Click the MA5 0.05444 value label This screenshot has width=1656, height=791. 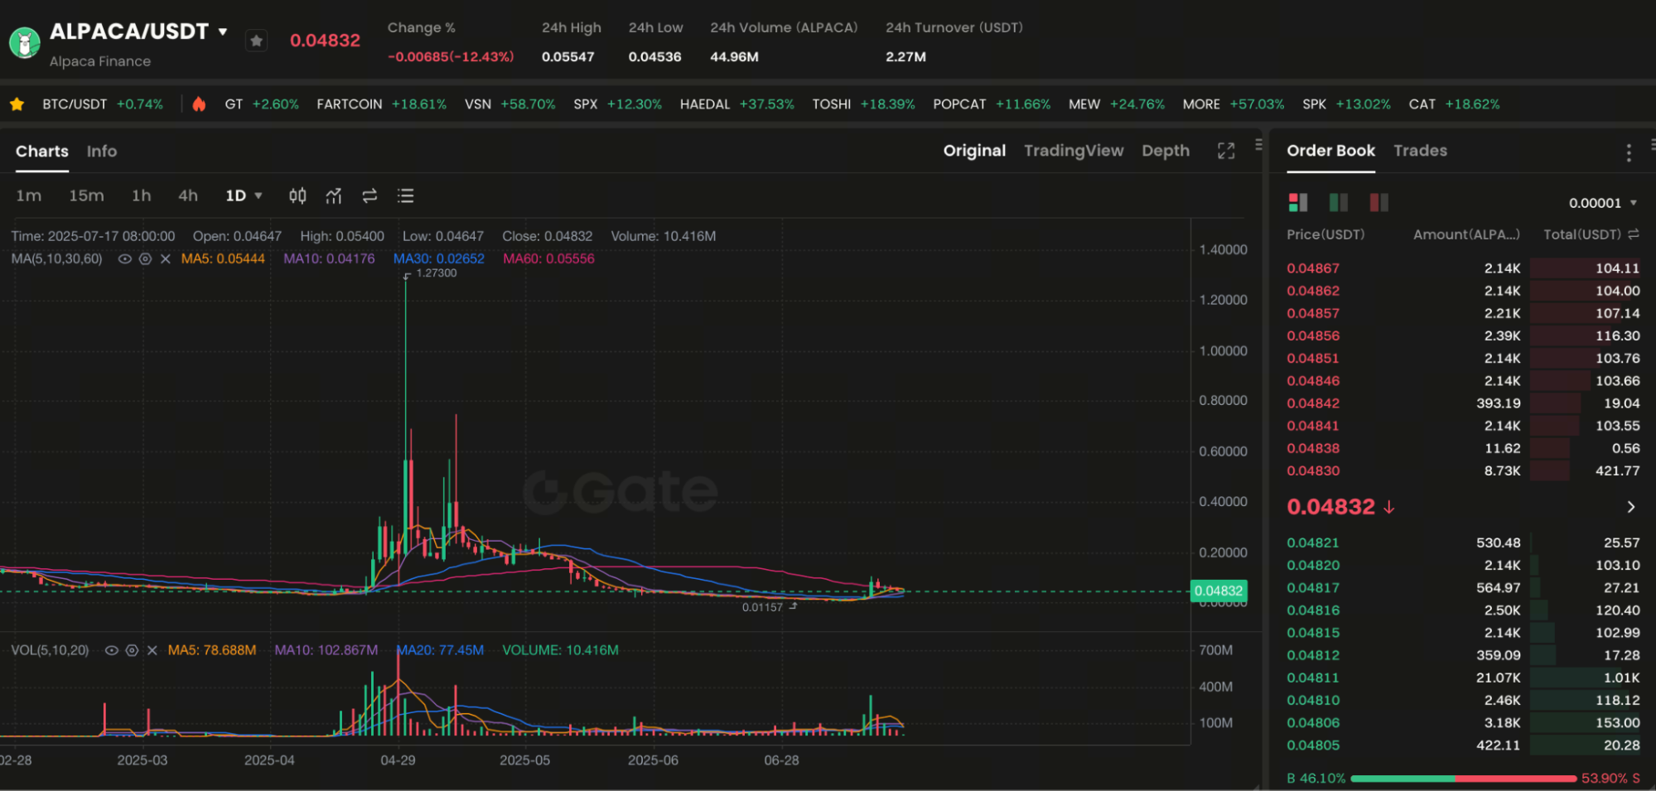(223, 259)
